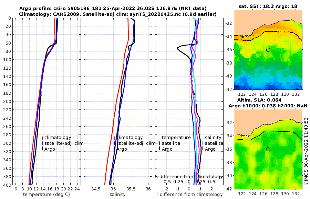Click the '35.5' salinity tick label
The height and width of the screenshot is (199, 310).
pyautogui.click(x=131, y=189)
